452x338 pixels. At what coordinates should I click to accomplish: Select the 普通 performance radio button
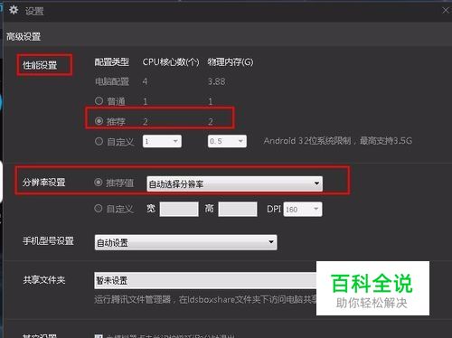pyautogui.click(x=99, y=100)
